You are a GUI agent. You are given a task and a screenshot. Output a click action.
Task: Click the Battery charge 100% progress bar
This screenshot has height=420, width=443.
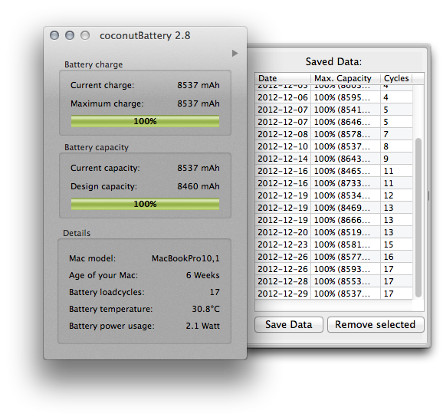[145, 121]
